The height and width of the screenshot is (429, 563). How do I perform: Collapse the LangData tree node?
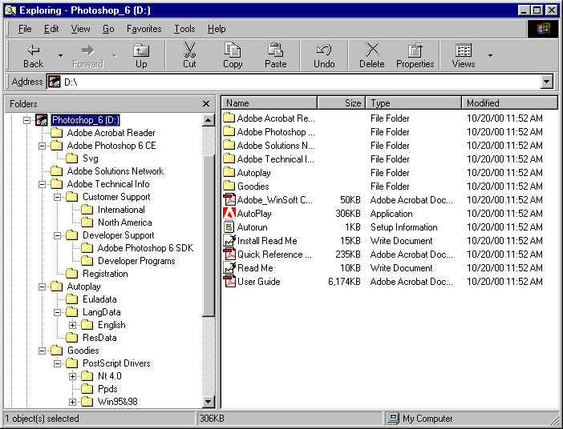click(x=58, y=312)
